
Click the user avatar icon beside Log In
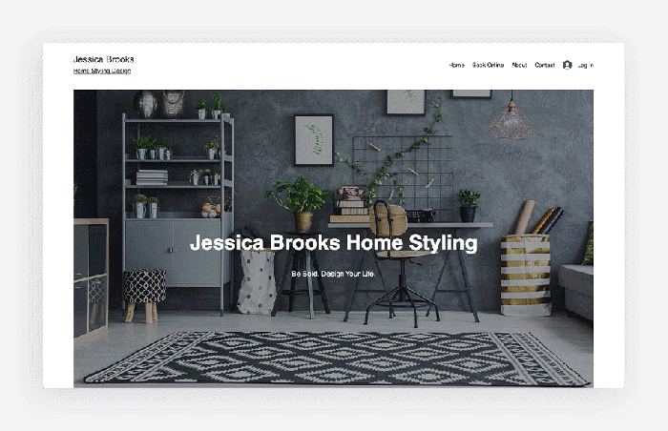(x=567, y=65)
